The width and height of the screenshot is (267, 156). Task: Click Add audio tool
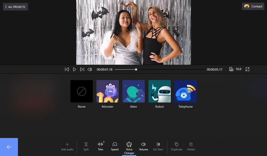click(x=67, y=147)
